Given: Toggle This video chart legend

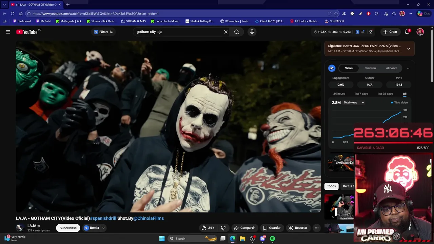Looking at the screenshot, I should (x=399, y=102).
